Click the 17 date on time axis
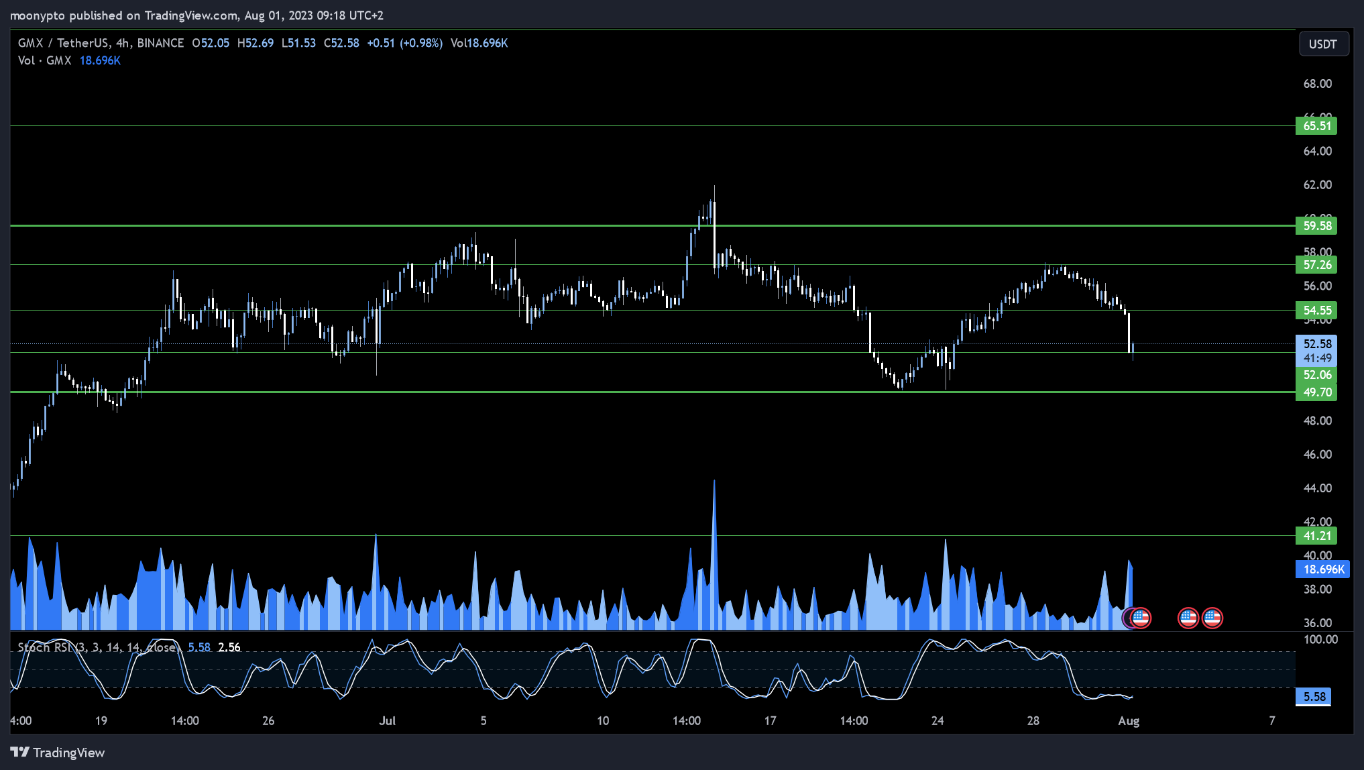Image resolution: width=1364 pixels, height=770 pixels. (x=770, y=721)
